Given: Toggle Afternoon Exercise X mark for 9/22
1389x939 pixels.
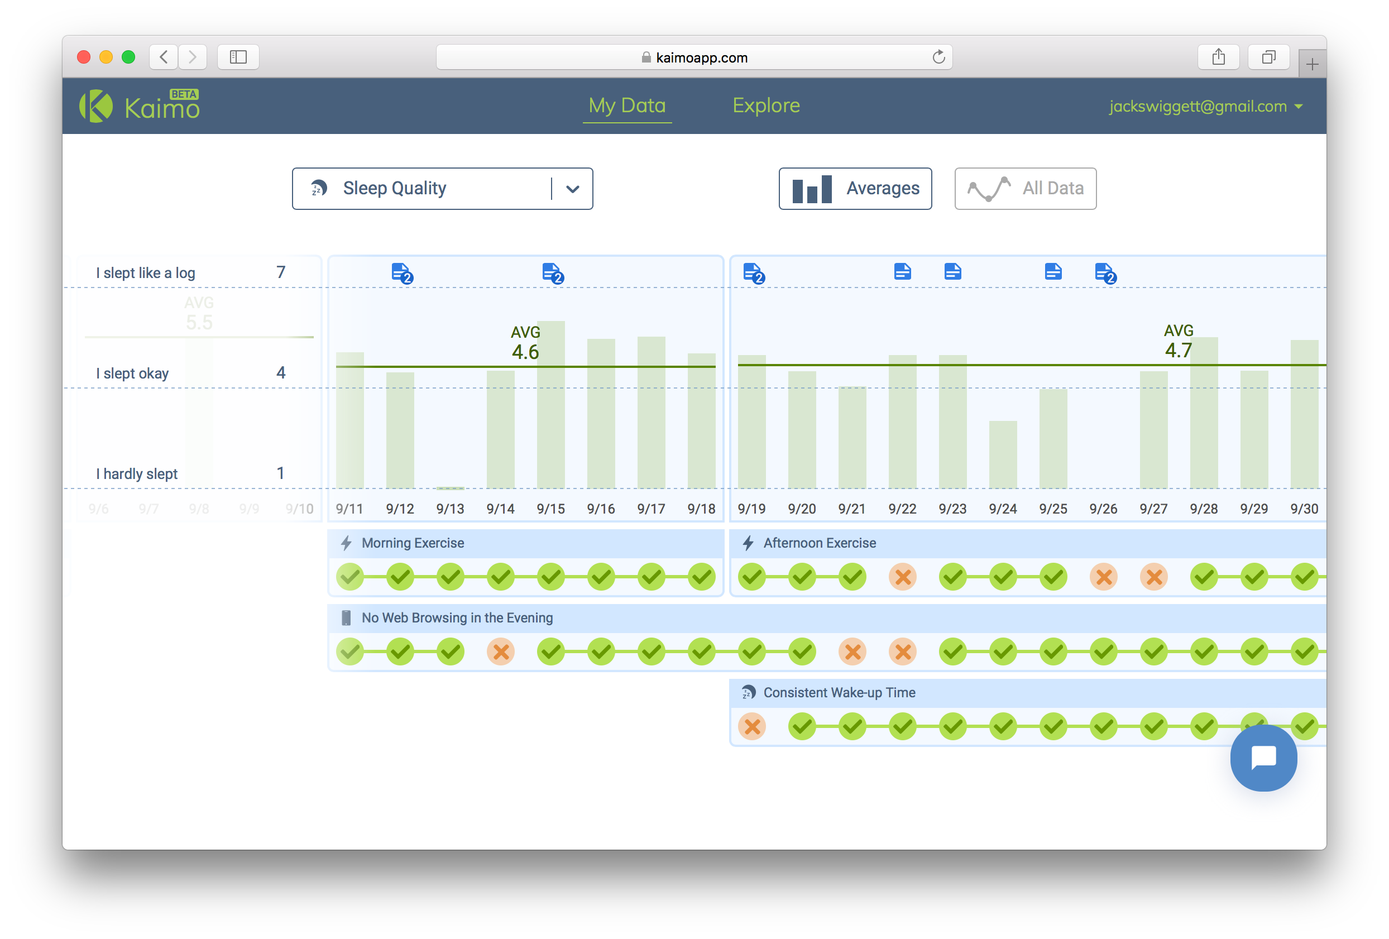Looking at the screenshot, I should (x=903, y=577).
